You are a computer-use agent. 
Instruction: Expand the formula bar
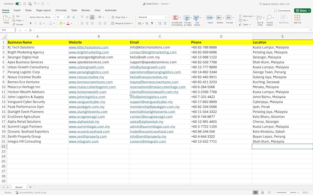[x=310, y=30]
